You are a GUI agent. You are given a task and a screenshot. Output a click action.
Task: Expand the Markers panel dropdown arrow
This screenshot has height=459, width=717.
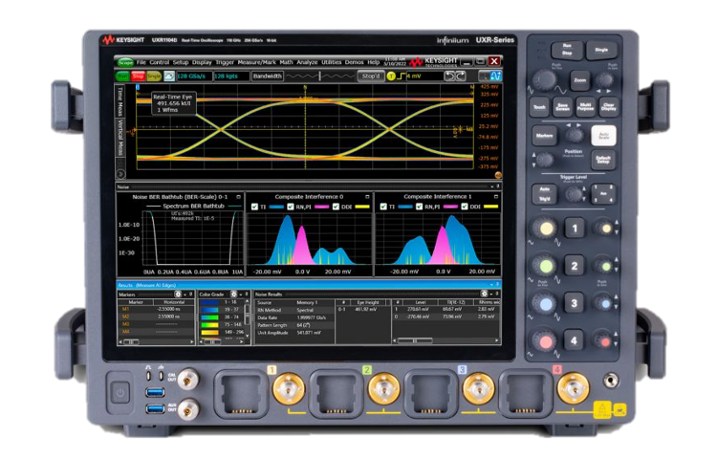point(185,295)
